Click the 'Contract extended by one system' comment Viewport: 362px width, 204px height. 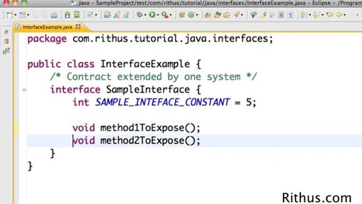click(153, 77)
